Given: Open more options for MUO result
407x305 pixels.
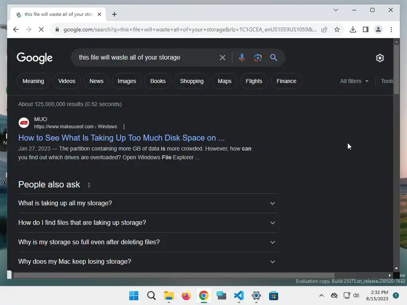Looking at the screenshot, I should click(x=124, y=127).
